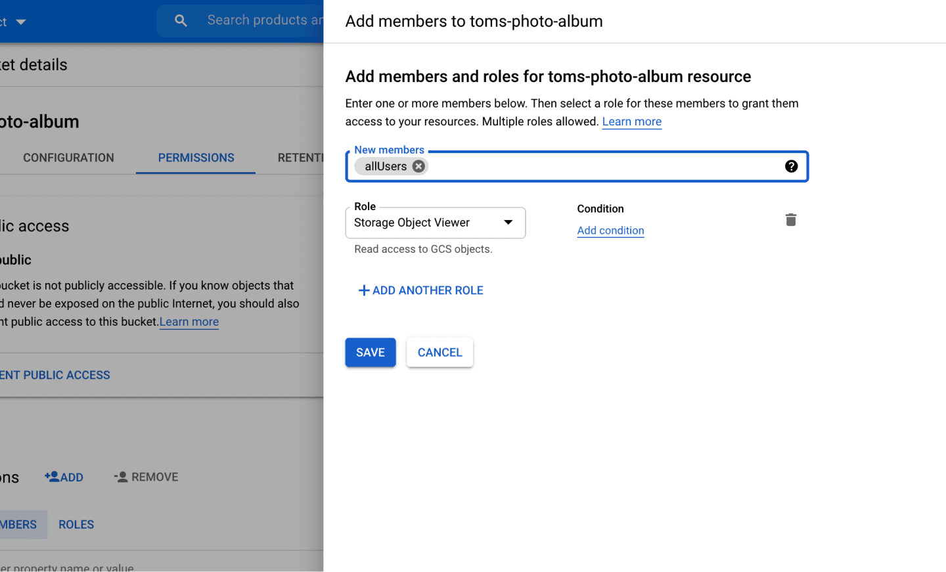Image resolution: width=946 pixels, height=572 pixels.
Task: Click ADD ANOTHER ROLE
Action: click(420, 290)
